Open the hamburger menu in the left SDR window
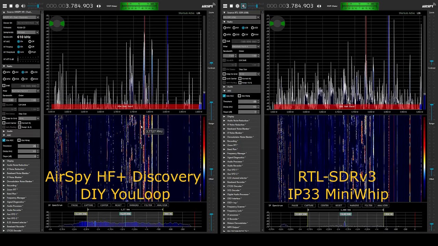This screenshot has width=438, height=246. (4, 6)
